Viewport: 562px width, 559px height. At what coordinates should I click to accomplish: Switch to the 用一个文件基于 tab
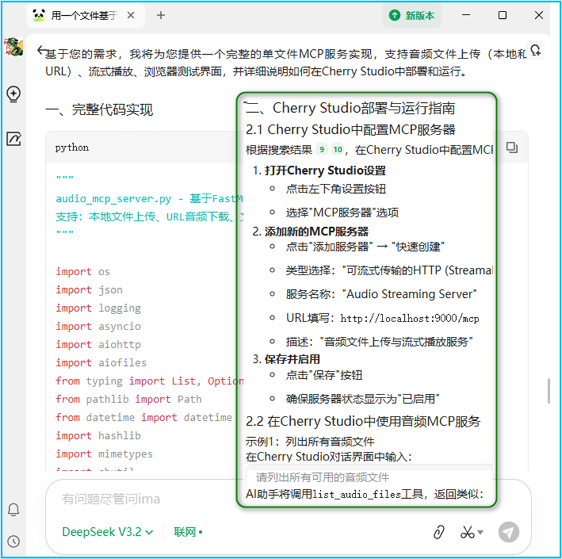coord(85,15)
